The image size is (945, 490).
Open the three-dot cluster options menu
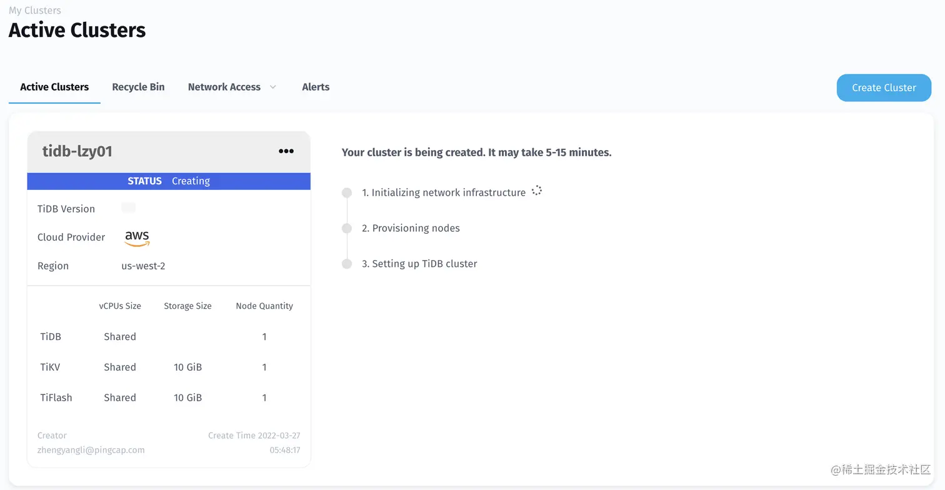click(x=286, y=151)
